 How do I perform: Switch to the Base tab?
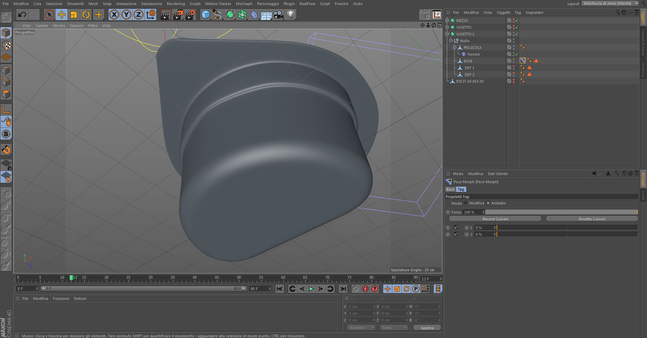click(x=450, y=189)
